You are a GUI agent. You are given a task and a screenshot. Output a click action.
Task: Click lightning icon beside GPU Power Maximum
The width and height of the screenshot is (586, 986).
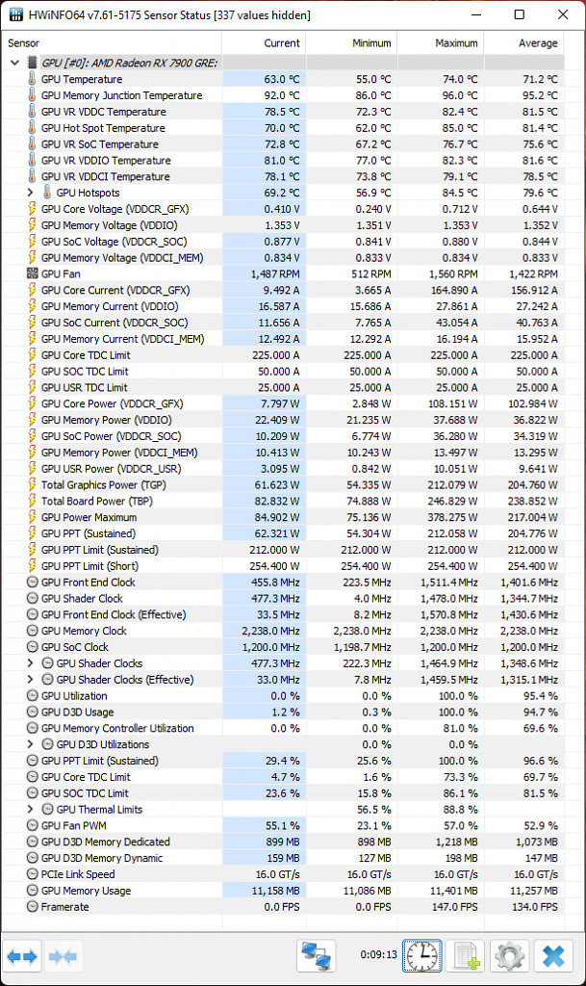pos(32,517)
